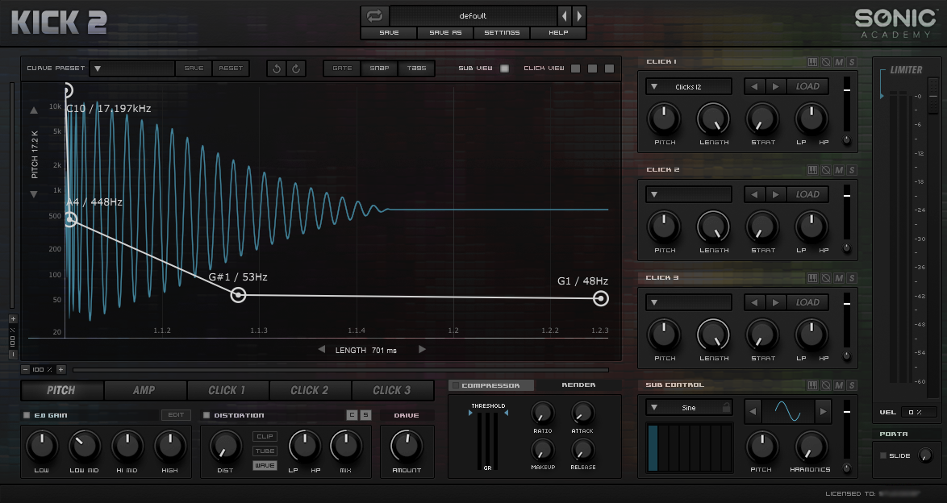
Task: Select previous sub waveform arrow
Action: click(753, 412)
